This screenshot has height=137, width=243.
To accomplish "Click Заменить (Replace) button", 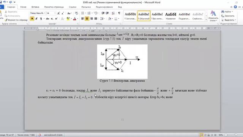I will [228, 16].
